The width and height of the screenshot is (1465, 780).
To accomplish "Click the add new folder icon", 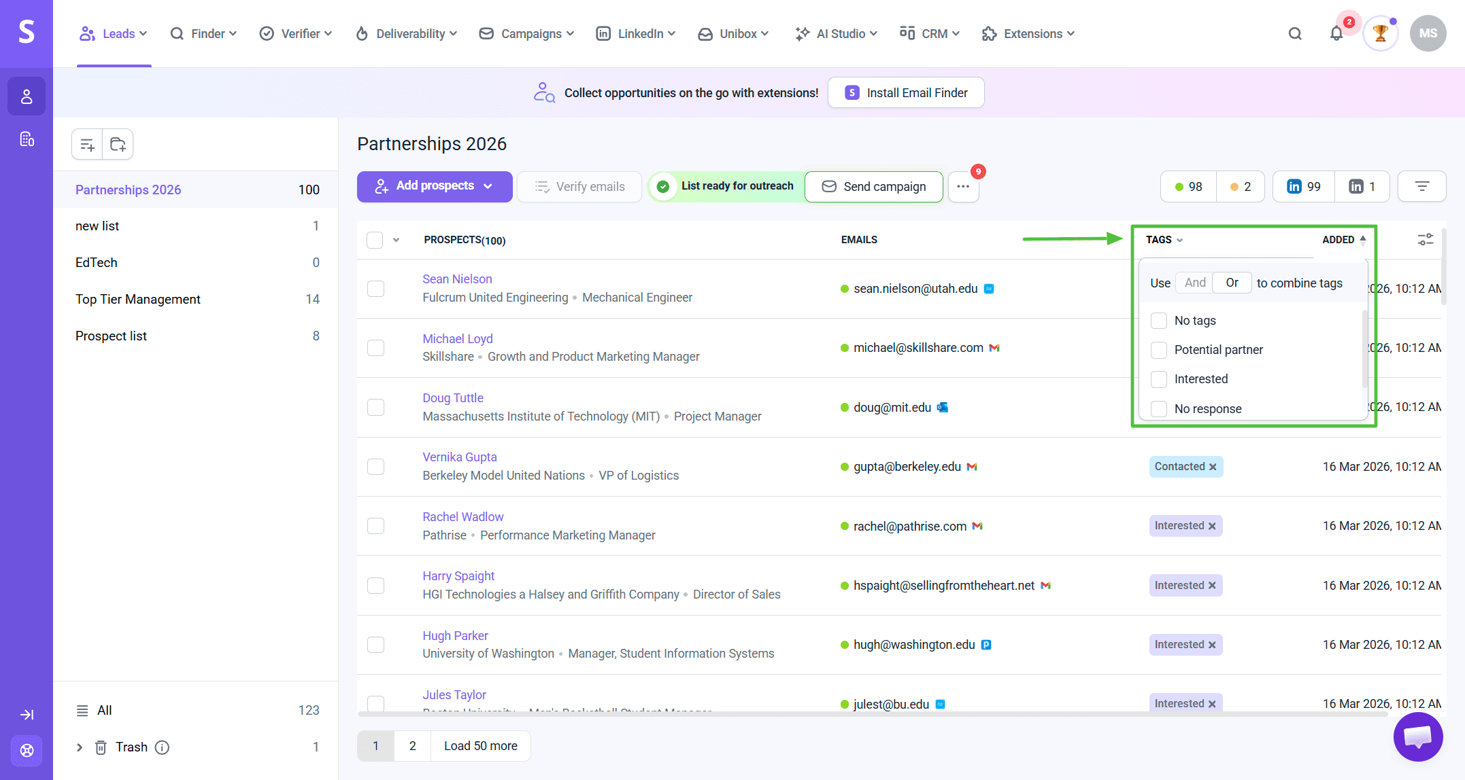I will [x=118, y=144].
